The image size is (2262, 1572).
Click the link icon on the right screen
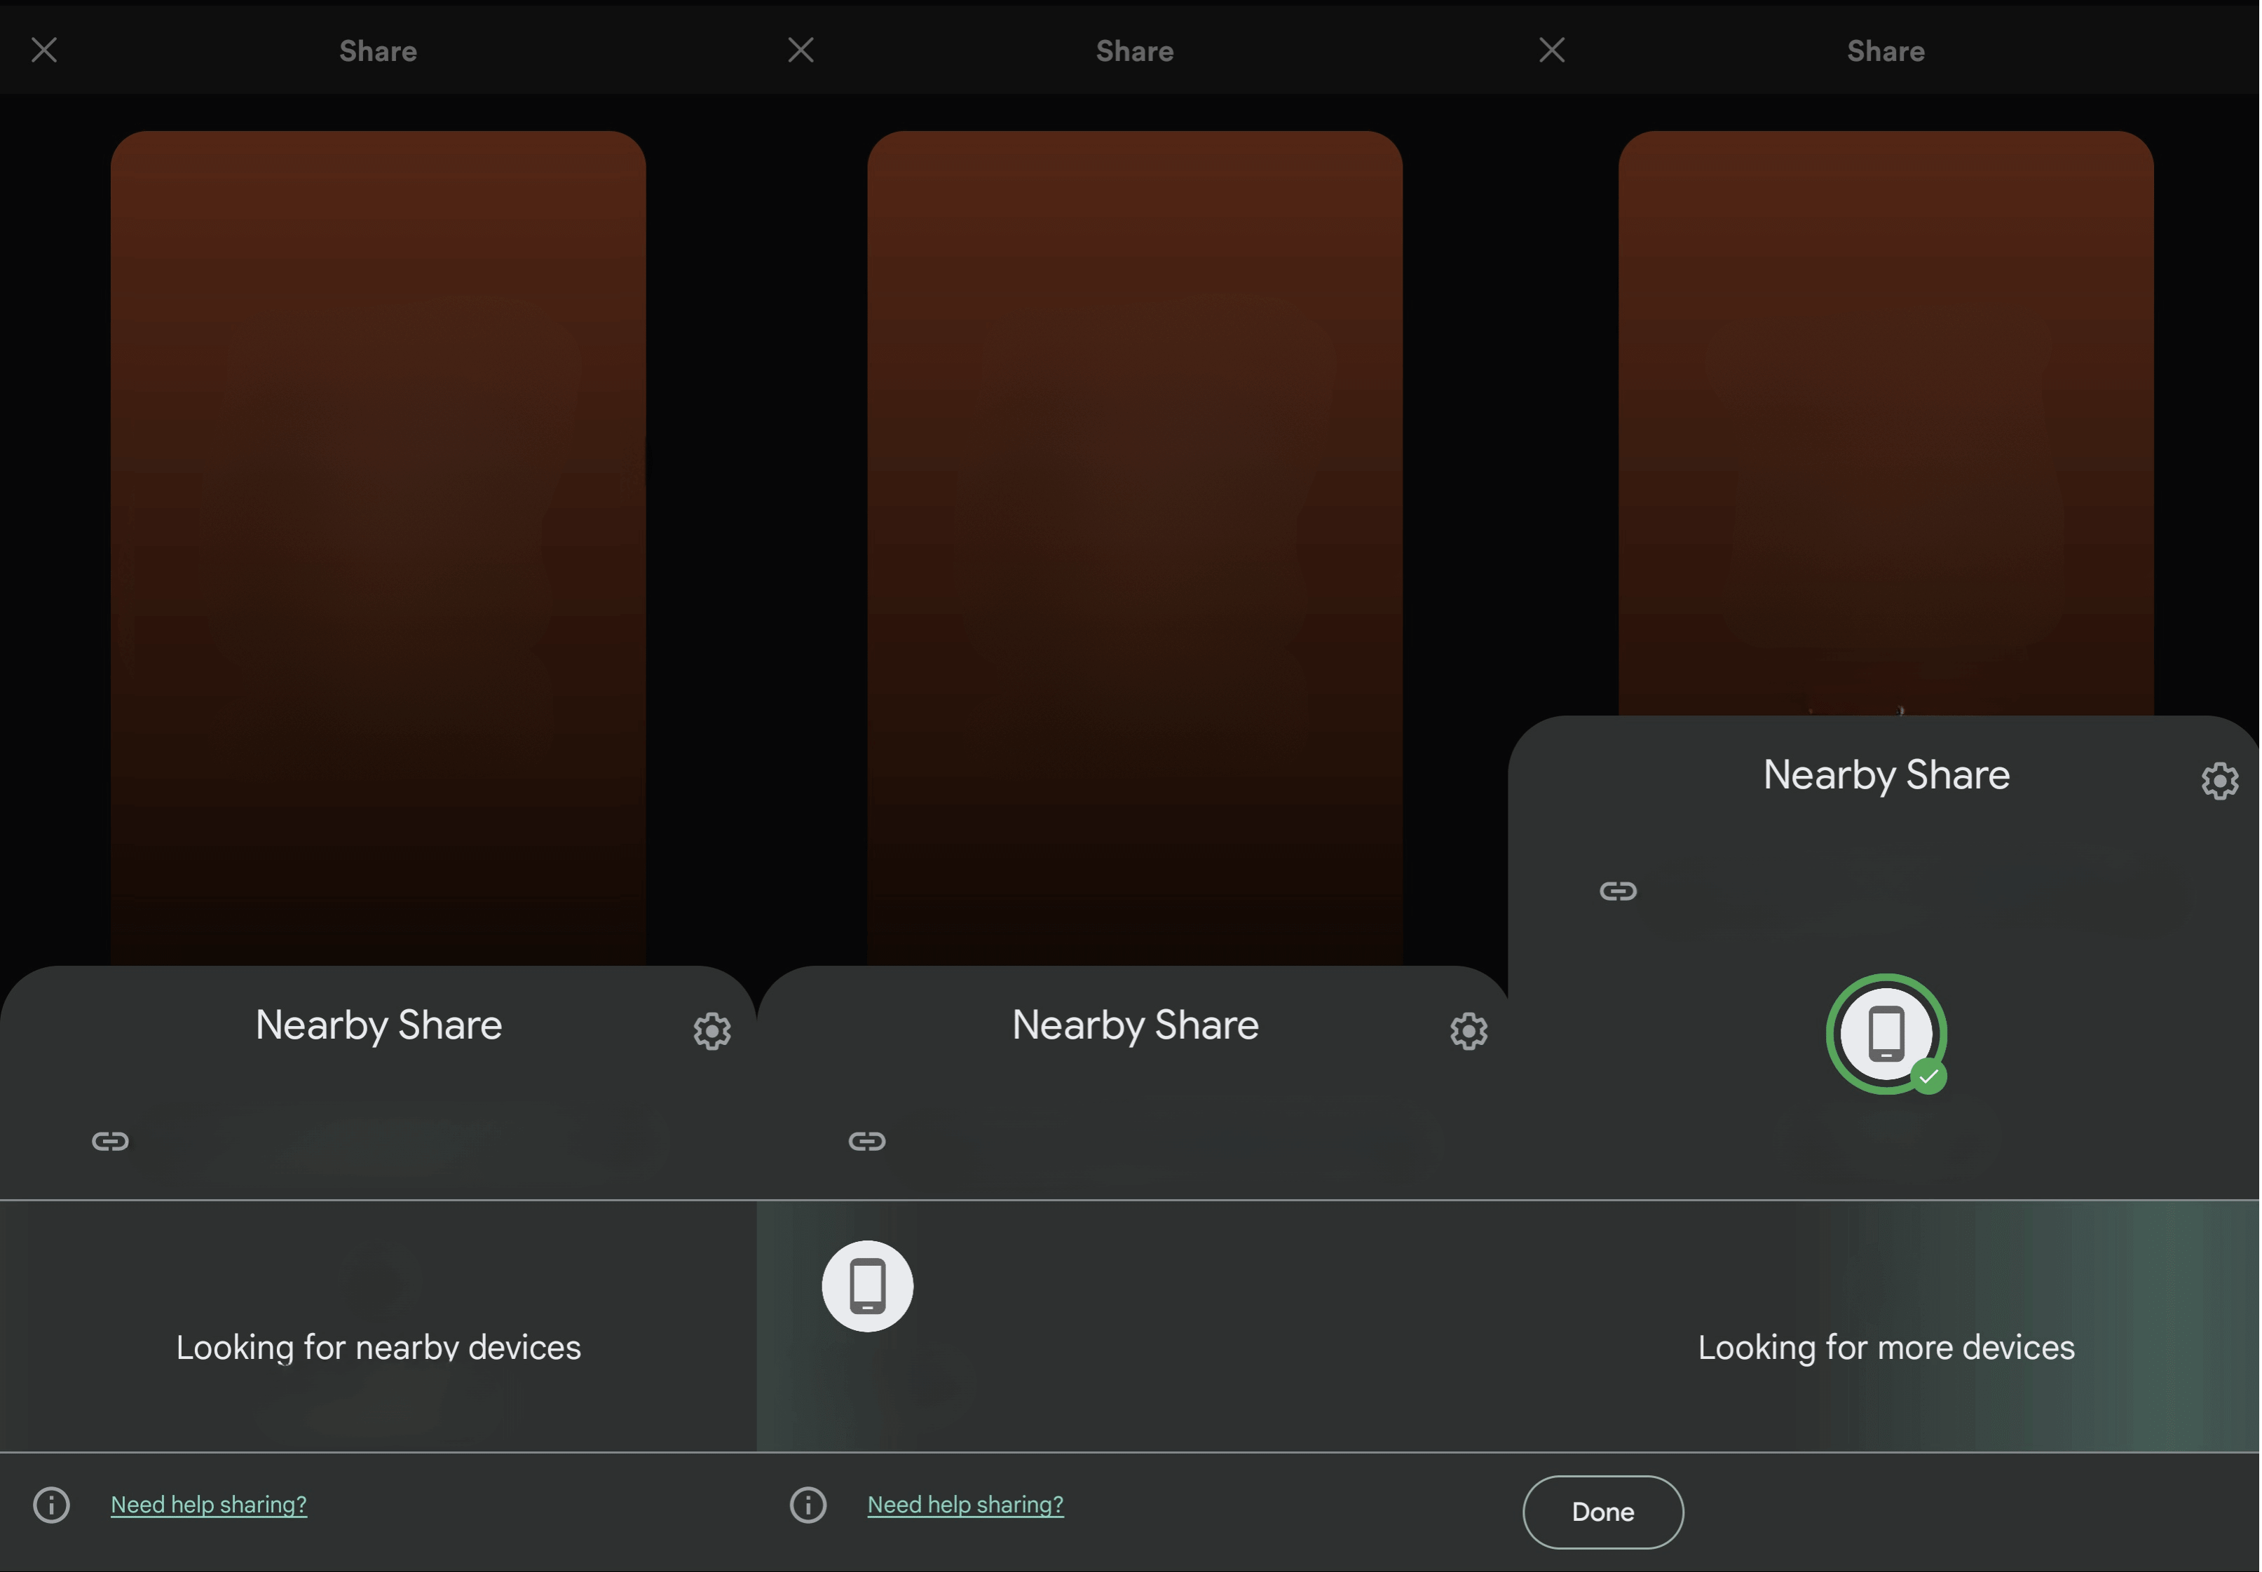tap(1618, 891)
